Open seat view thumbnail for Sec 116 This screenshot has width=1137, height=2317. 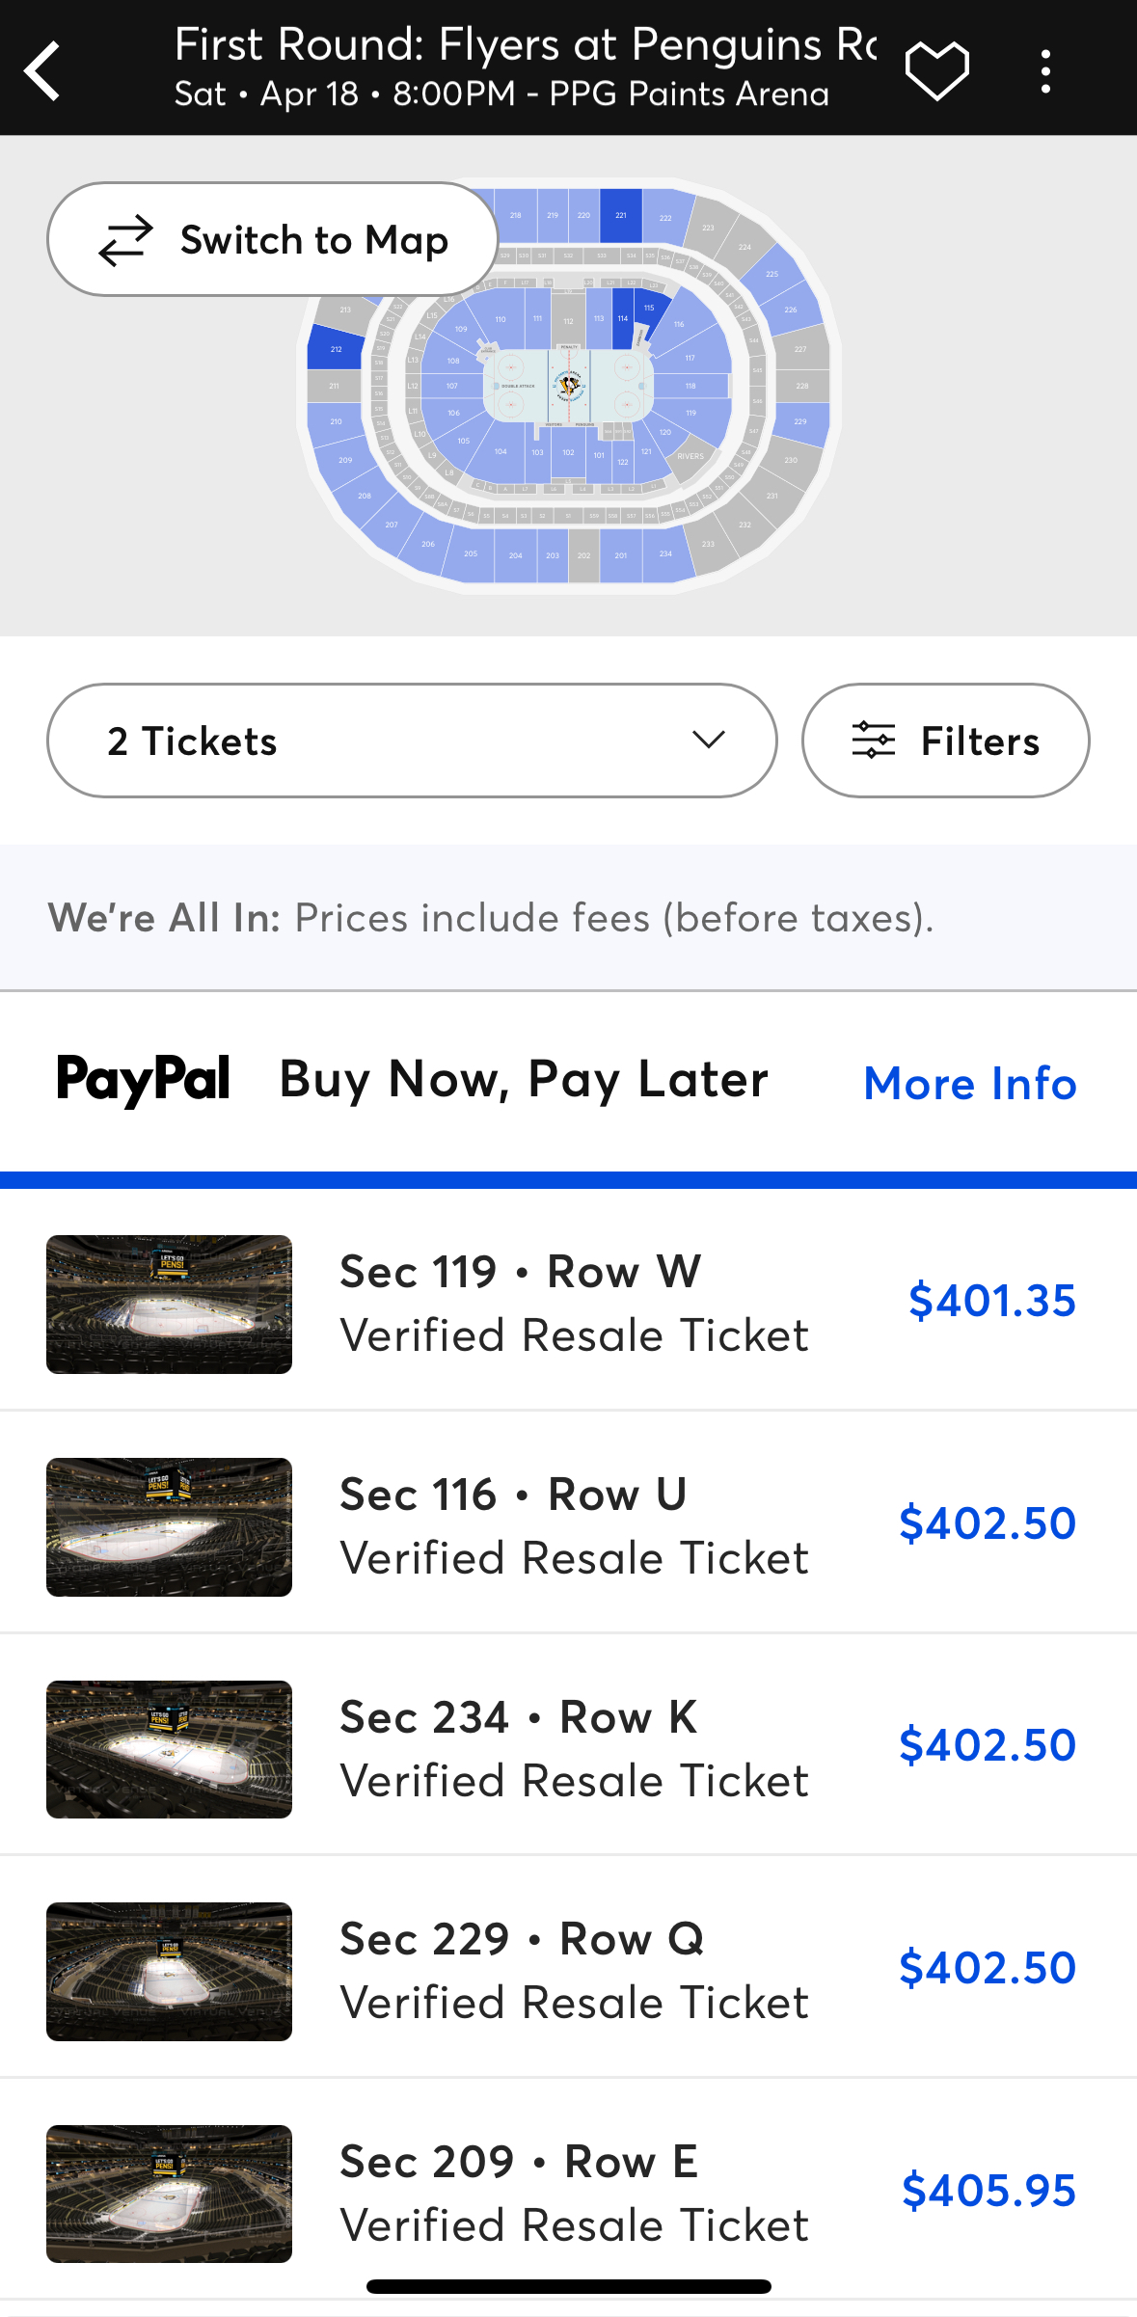pyautogui.click(x=169, y=1526)
